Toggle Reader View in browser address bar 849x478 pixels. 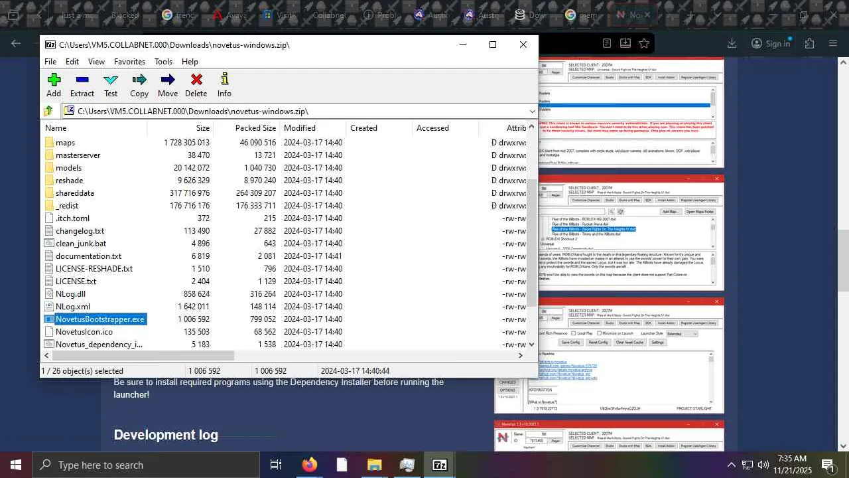(x=607, y=44)
